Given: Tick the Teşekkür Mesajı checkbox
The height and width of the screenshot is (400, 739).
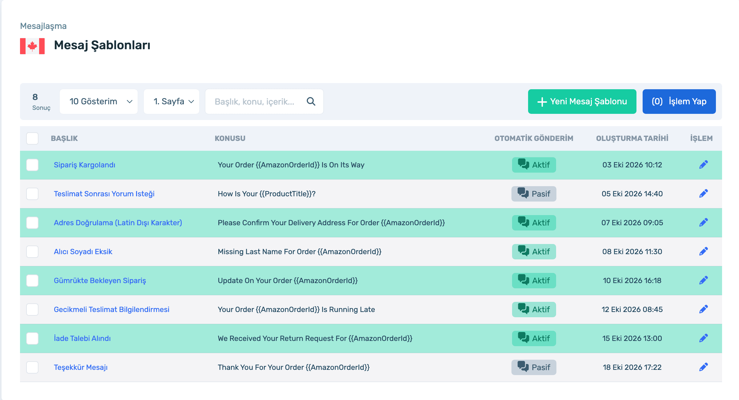Looking at the screenshot, I should coord(32,367).
